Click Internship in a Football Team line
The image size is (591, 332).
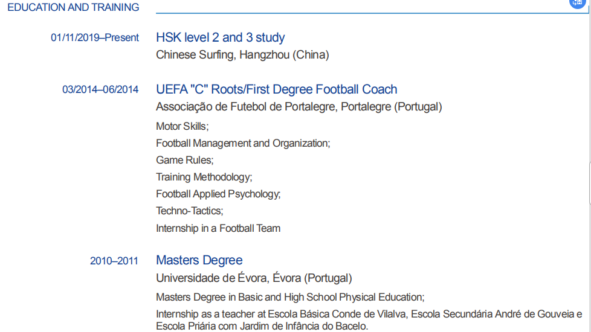point(218,229)
